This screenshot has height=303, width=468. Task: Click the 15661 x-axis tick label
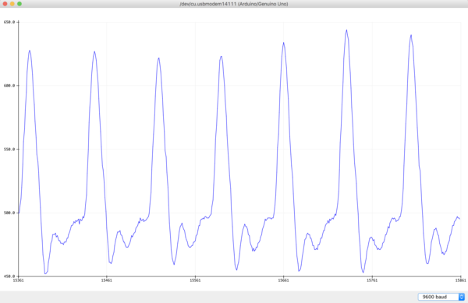tap(284, 280)
